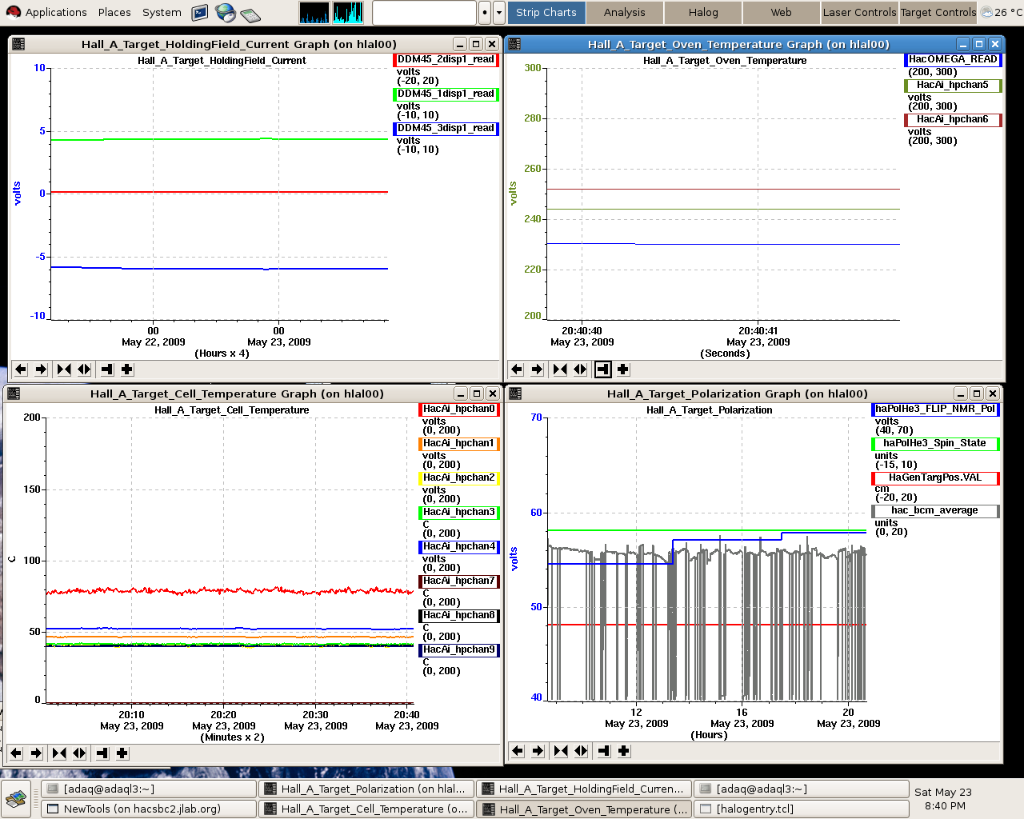Switch to Web workspace tab

click(x=782, y=12)
